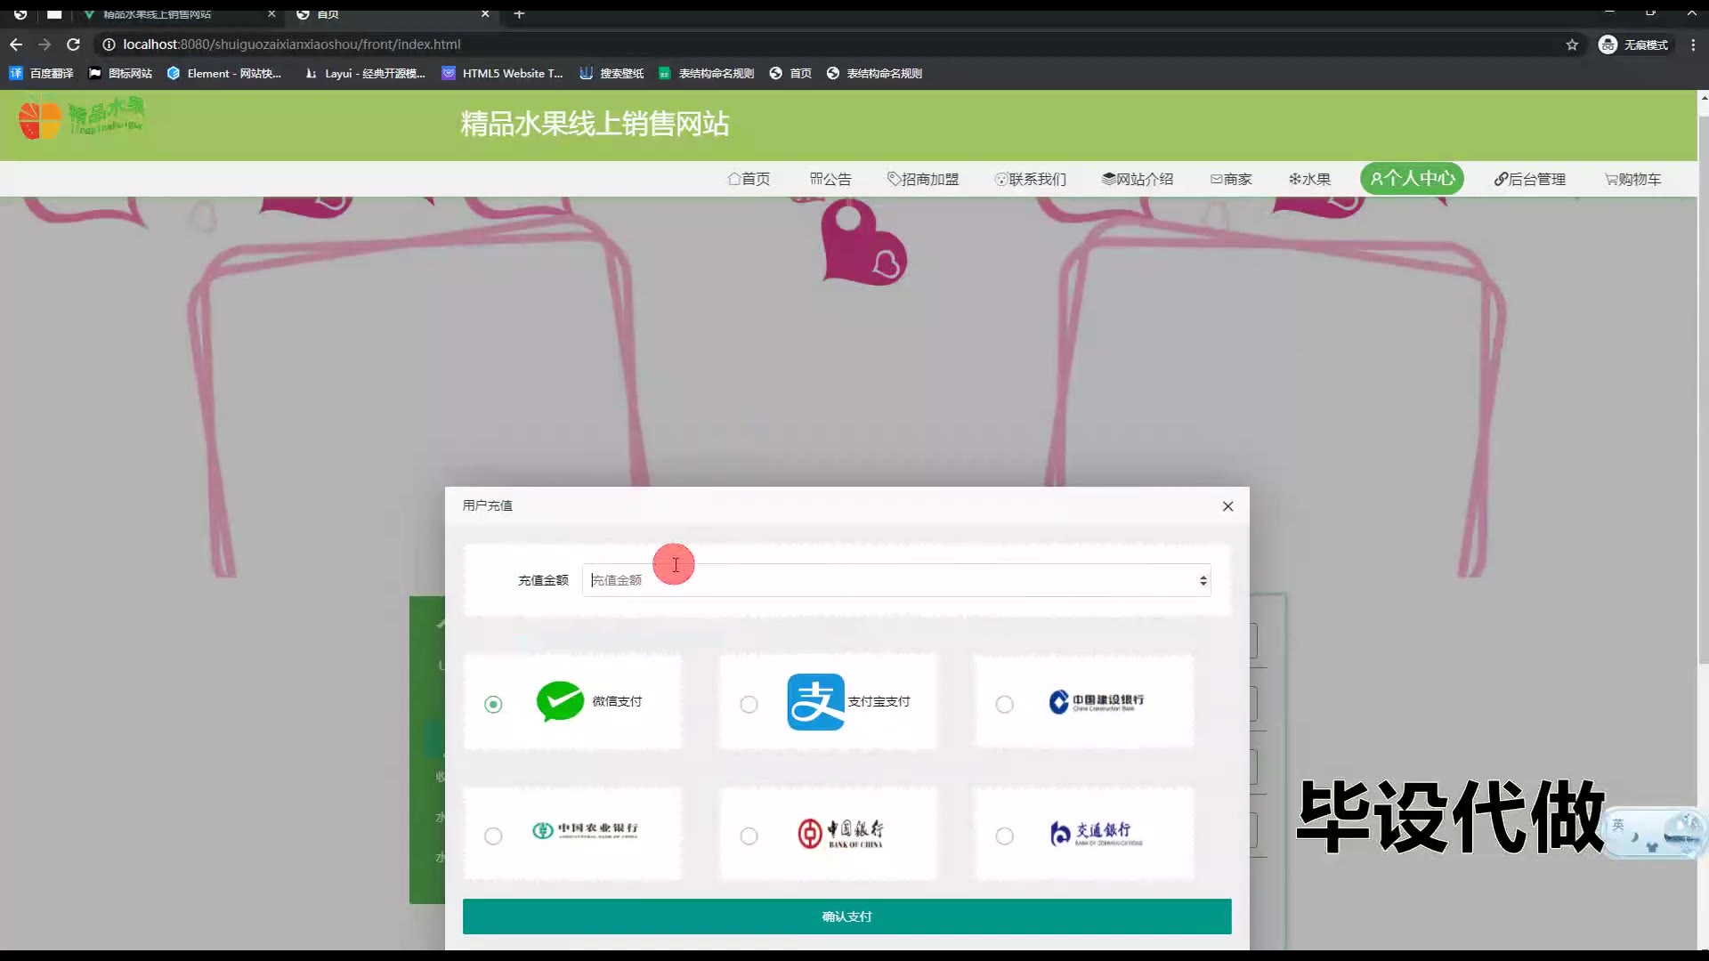Open Chrome three-dot menu

[1693, 44]
